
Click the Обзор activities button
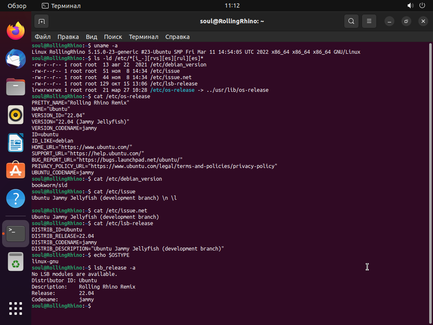(x=17, y=6)
